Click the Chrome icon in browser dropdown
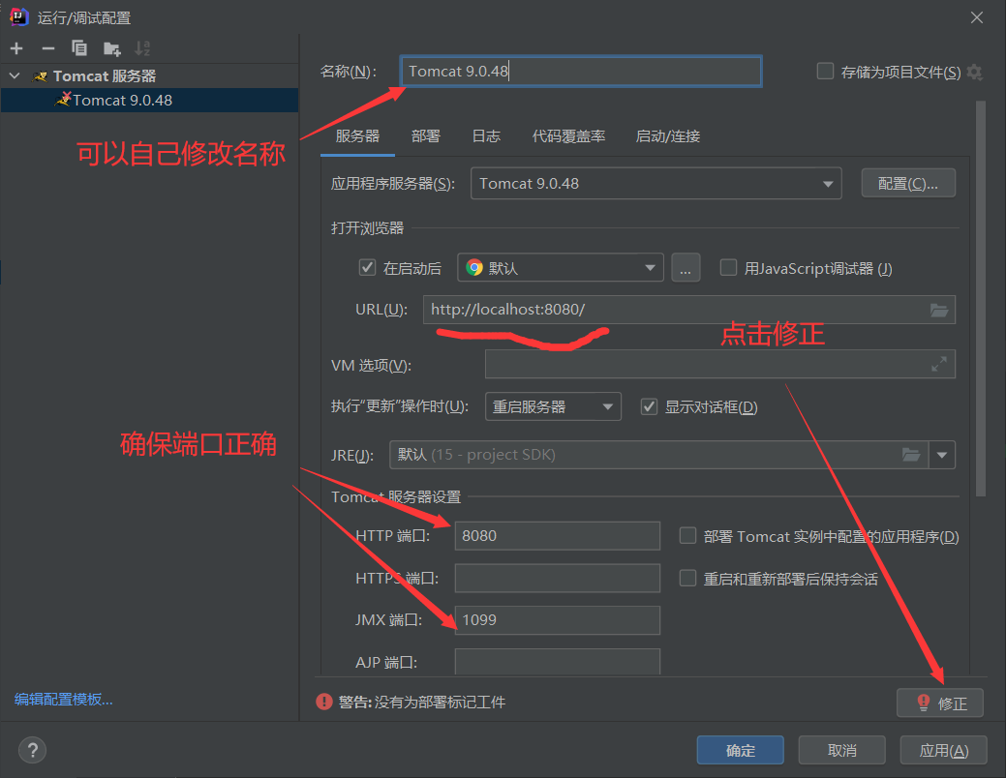 click(x=474, y=267)
